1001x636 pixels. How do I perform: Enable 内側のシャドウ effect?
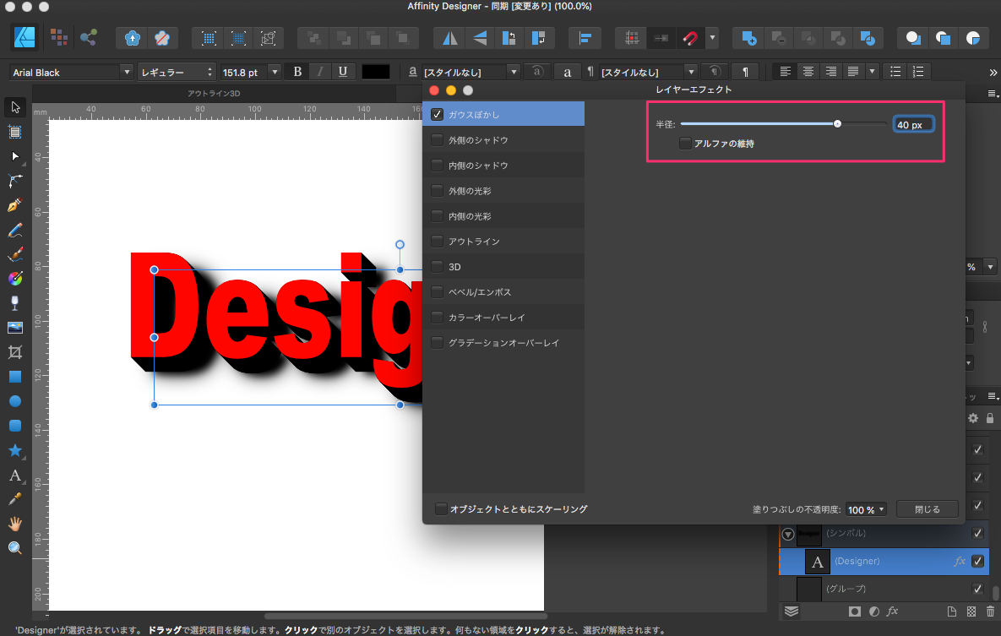438,166
